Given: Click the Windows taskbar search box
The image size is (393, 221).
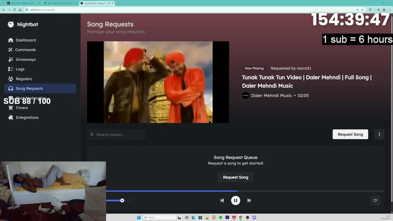Looking at the screenshot, I should pos(160,217).
